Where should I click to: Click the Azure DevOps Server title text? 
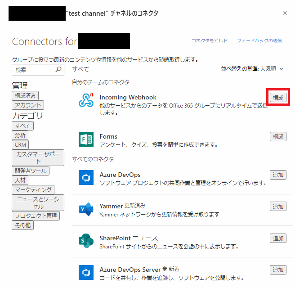click(x=130, y=270)
